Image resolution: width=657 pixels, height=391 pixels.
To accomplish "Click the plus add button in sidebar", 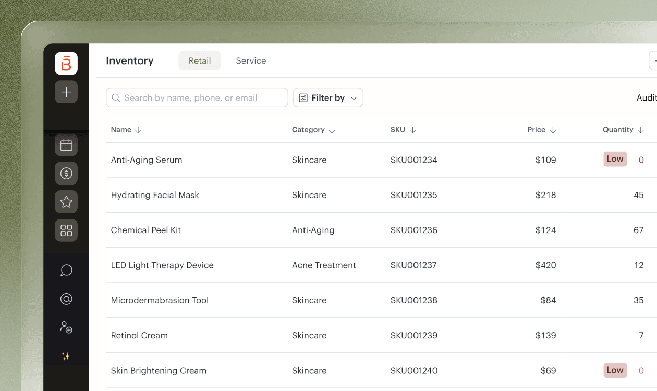I will click(x=66, y=92).
